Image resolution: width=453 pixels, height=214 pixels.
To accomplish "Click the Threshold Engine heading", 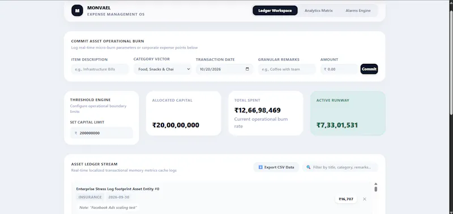I will 90,100.
